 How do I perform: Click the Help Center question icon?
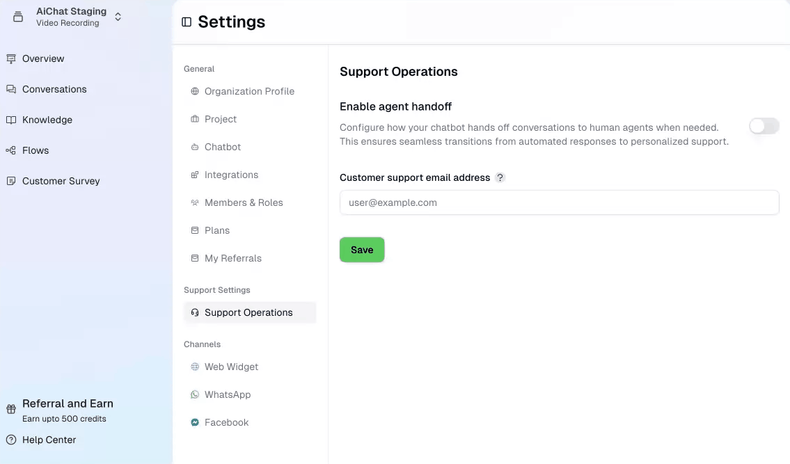click(x=11, y=440)
